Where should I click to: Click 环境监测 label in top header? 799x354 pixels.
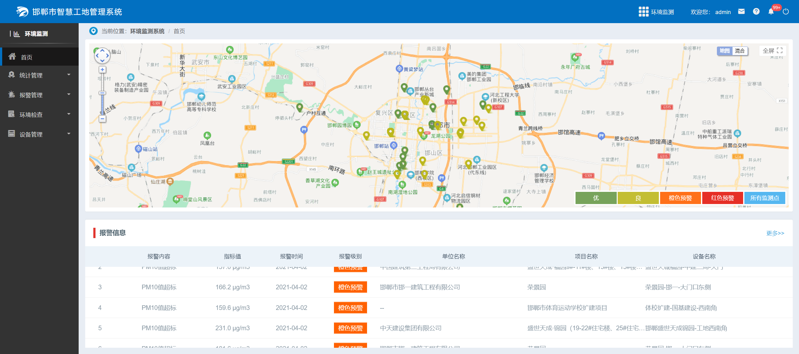tap(662, 12)
